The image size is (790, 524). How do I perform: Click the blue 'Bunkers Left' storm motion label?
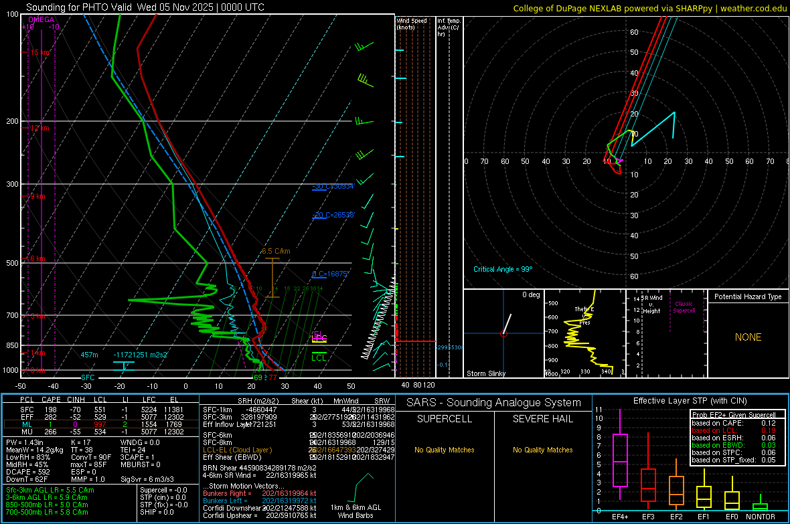coord(225,501)
